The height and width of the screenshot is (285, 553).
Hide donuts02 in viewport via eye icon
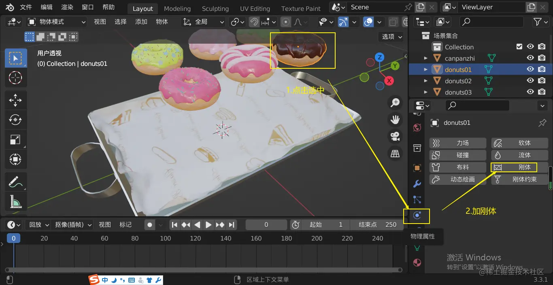(530, 81)
